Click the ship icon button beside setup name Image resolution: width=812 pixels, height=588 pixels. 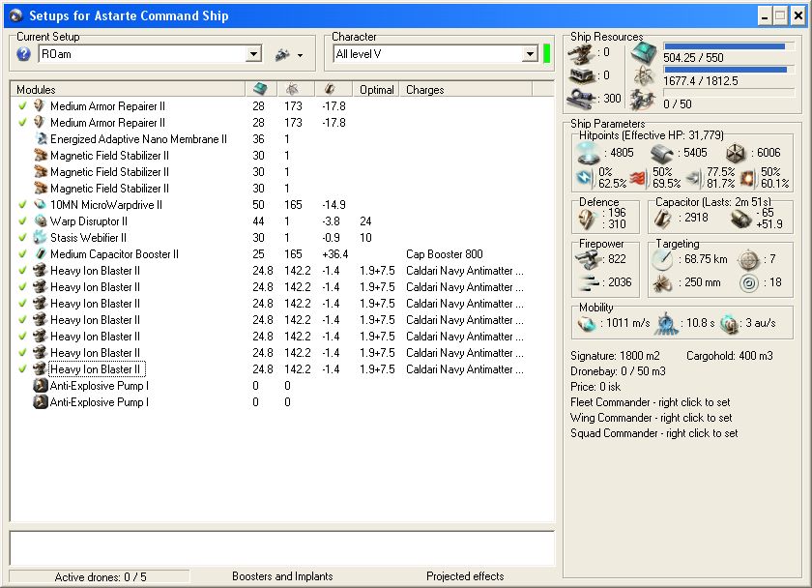(282, 55)
